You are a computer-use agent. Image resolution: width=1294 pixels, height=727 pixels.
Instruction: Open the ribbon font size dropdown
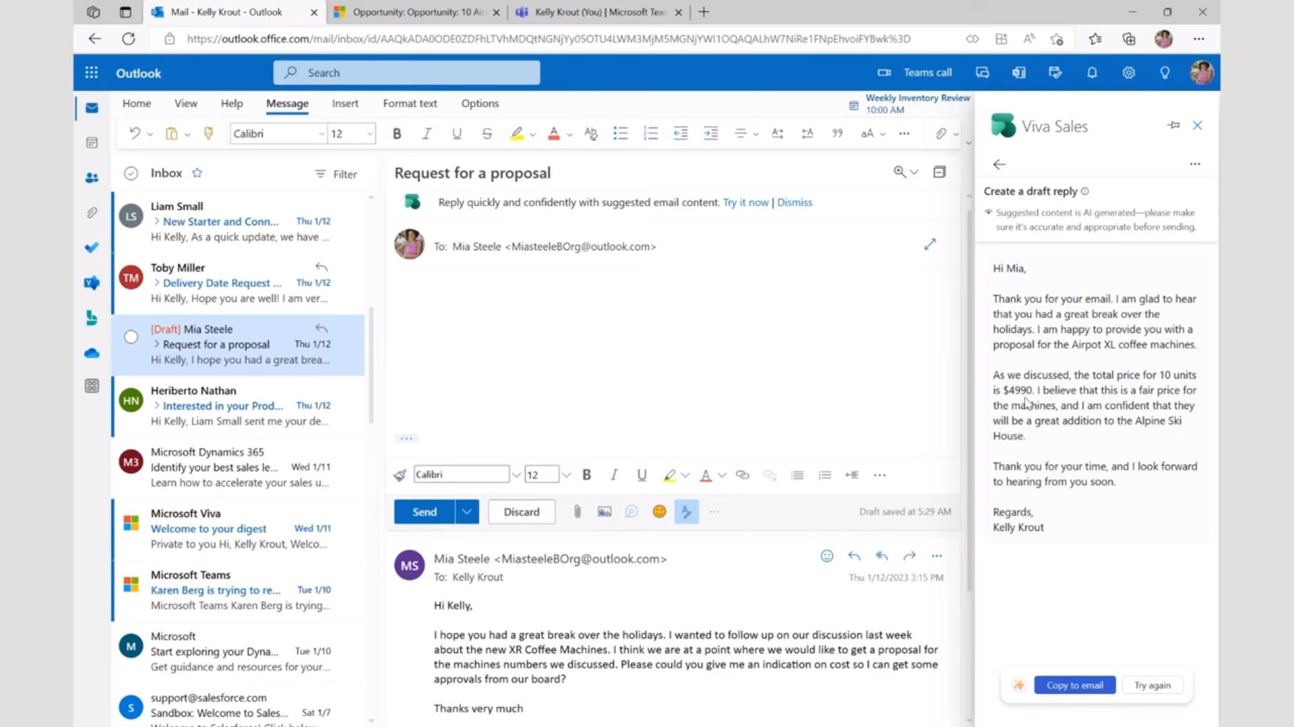coord(369,134)
